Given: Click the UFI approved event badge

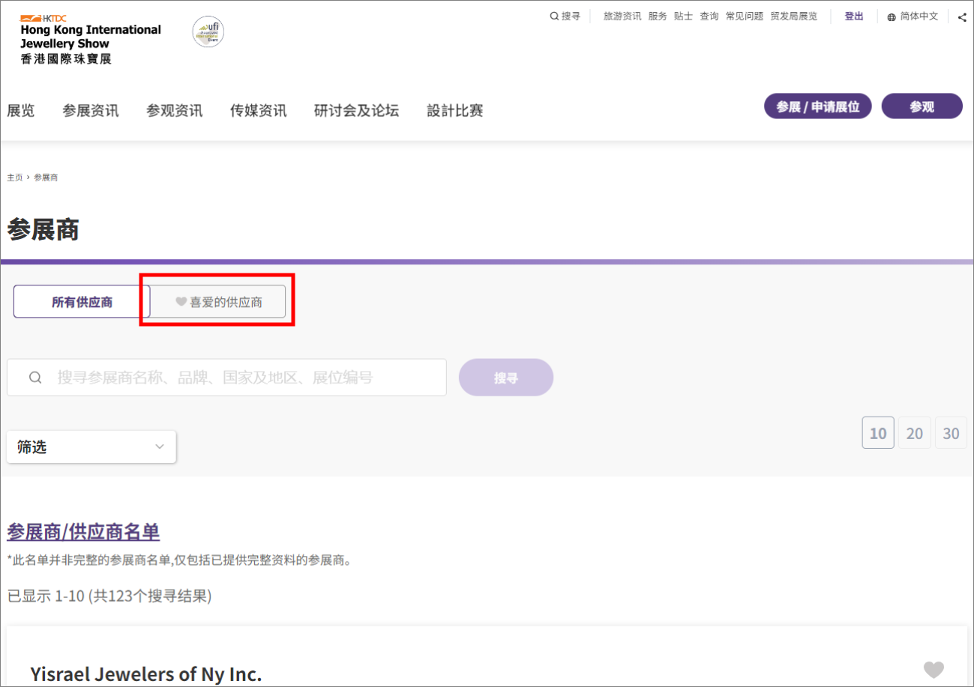Looking at the screenshot, I should pyautogui.click(x=208, y=32).
